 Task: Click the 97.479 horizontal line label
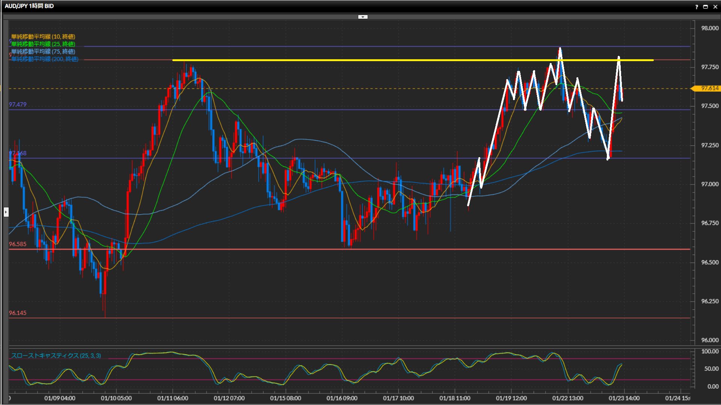(x=18, y=105)
